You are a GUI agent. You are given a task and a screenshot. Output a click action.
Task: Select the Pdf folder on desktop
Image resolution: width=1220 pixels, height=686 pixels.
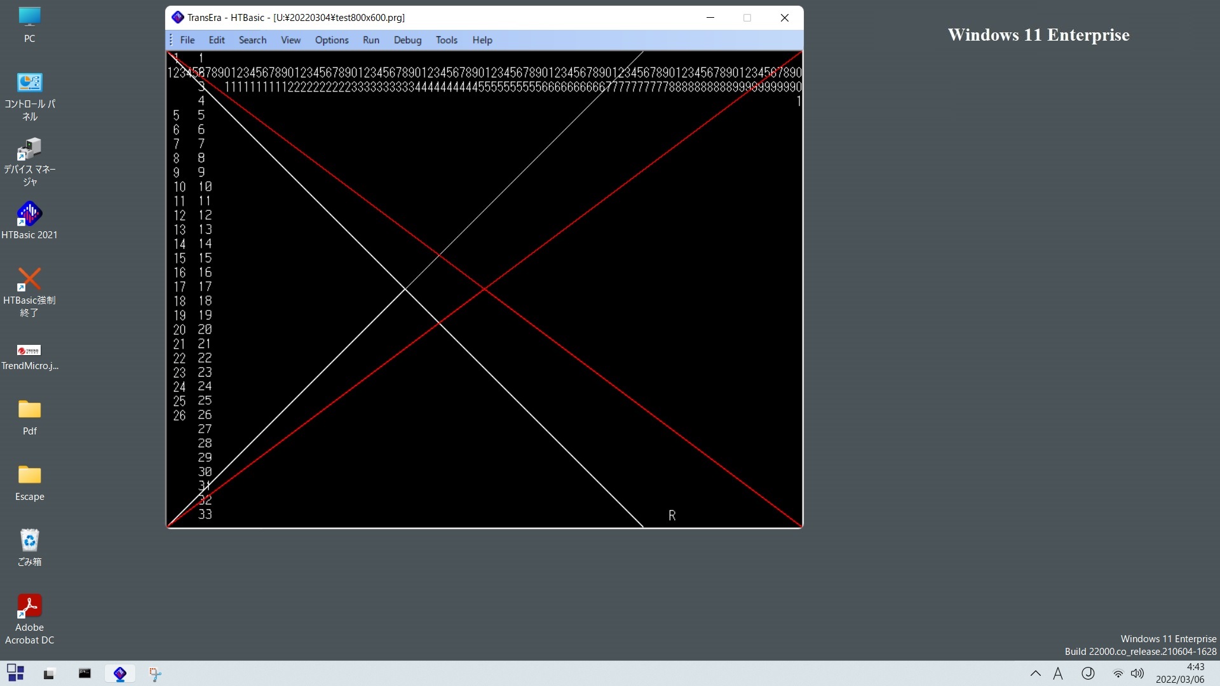point(29,417)
